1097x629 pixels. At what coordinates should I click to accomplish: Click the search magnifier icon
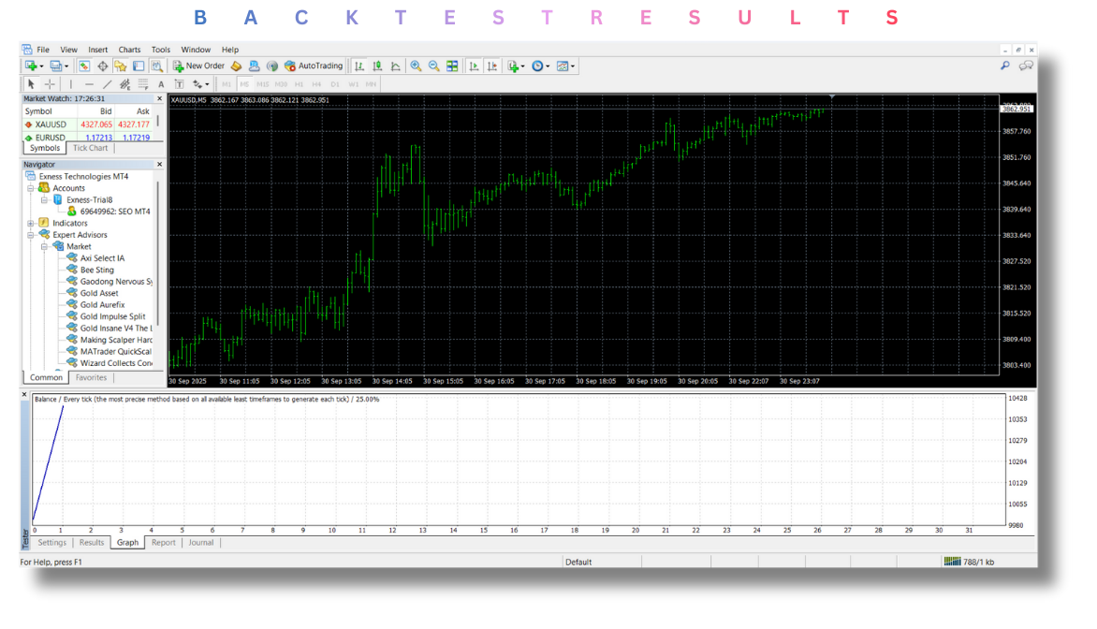point(1005,66)
